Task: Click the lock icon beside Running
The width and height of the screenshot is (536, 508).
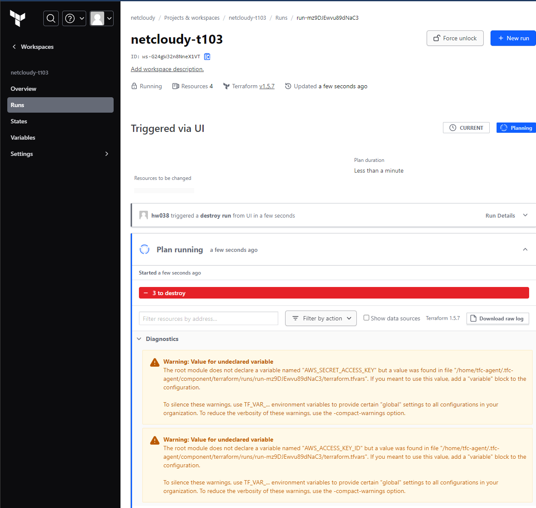Action: click(x=134, y=86)
